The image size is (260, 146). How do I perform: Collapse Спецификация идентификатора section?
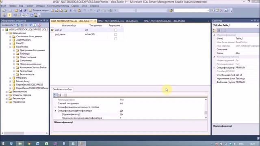coord(55,111)
